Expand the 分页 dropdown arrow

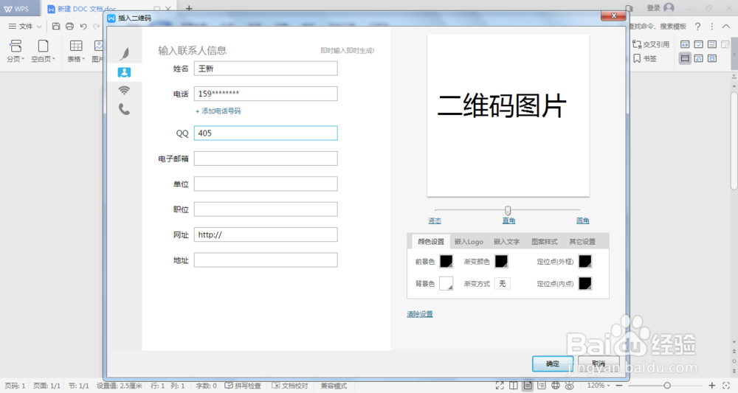click(23, 59)
